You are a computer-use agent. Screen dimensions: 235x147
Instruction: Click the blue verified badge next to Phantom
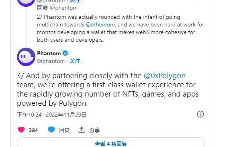(65, 53)
